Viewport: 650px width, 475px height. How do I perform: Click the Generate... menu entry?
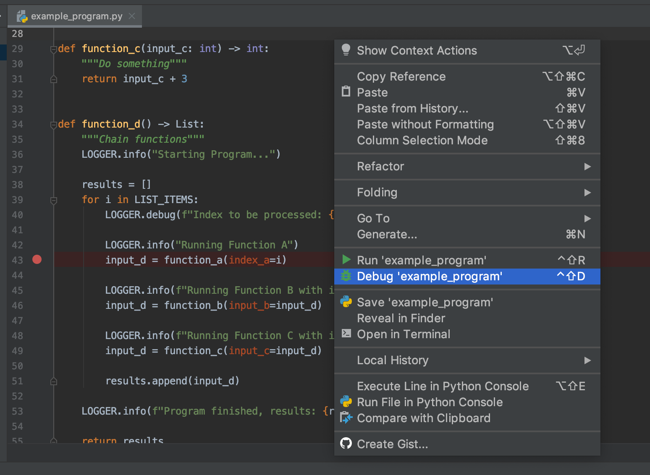coord(387,234)
